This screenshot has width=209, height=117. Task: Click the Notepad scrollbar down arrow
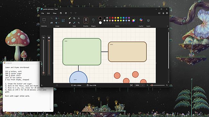click(50, 109)
